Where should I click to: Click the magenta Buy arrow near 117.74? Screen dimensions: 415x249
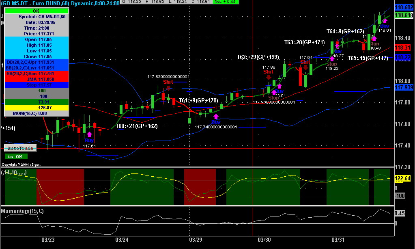216,116
